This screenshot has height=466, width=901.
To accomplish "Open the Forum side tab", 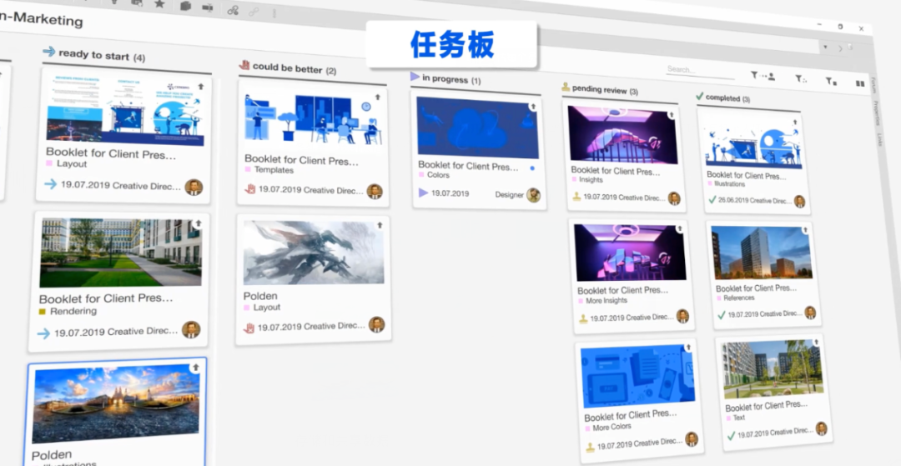I will click(872, 84).
